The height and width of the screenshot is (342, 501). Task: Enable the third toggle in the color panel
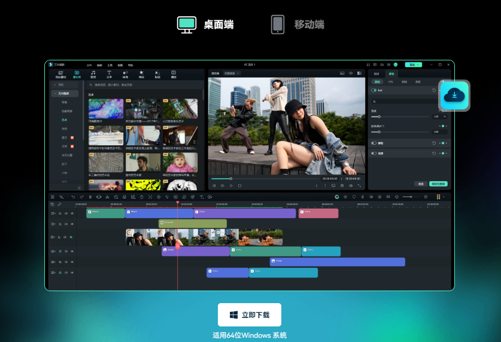374,143
